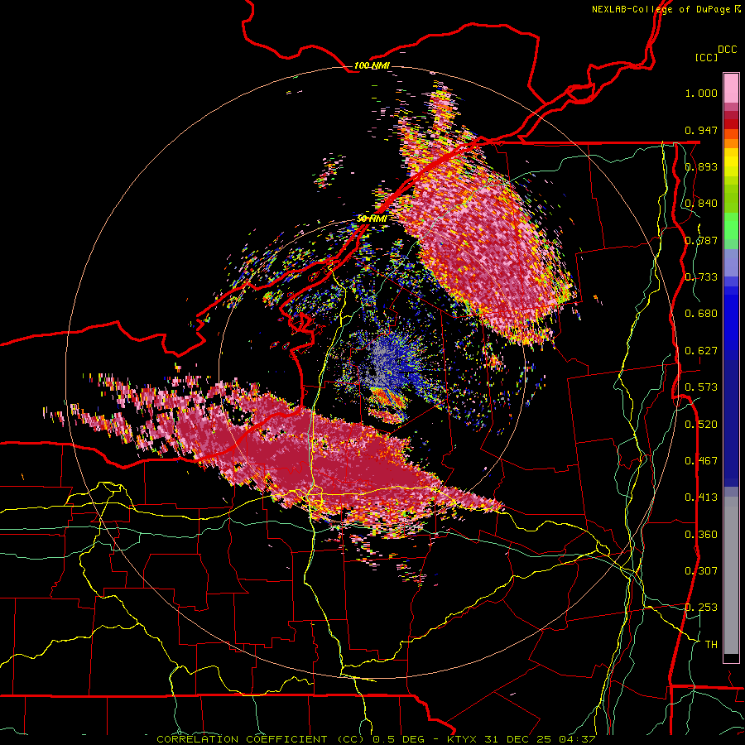Select the 0.413 color scale value

pos(701,497)
